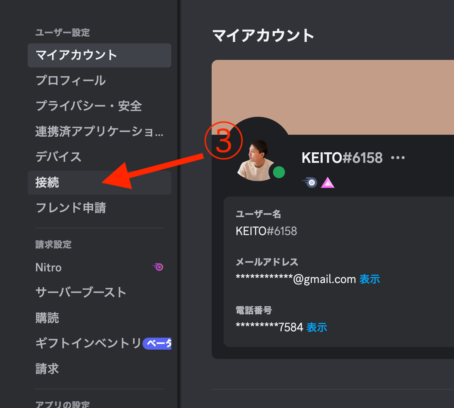Select デバイス in sidebar
This screenshot has height=408, width=454.
[x=99, y=157]
